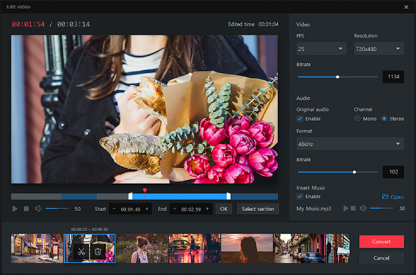416x275 pixels.
Task: Expand the Resolution 720x480 dropdown
Action: pyautogui.click(x=378, y=49)
